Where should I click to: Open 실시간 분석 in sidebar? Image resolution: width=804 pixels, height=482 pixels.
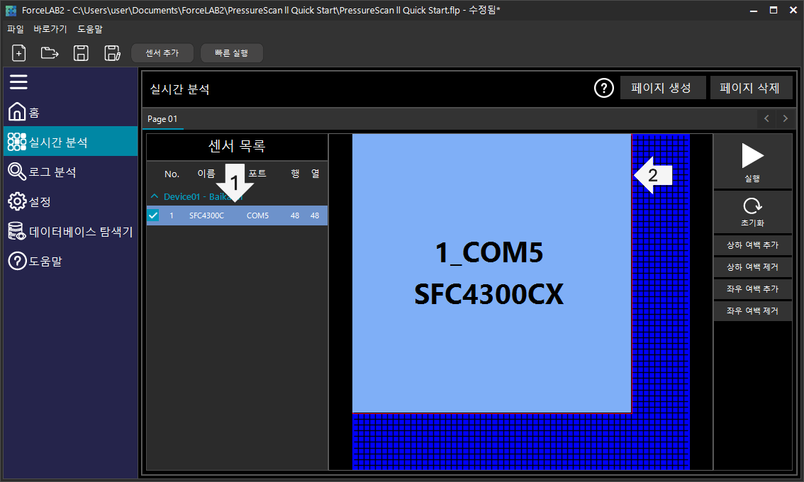tap(71, 142)
